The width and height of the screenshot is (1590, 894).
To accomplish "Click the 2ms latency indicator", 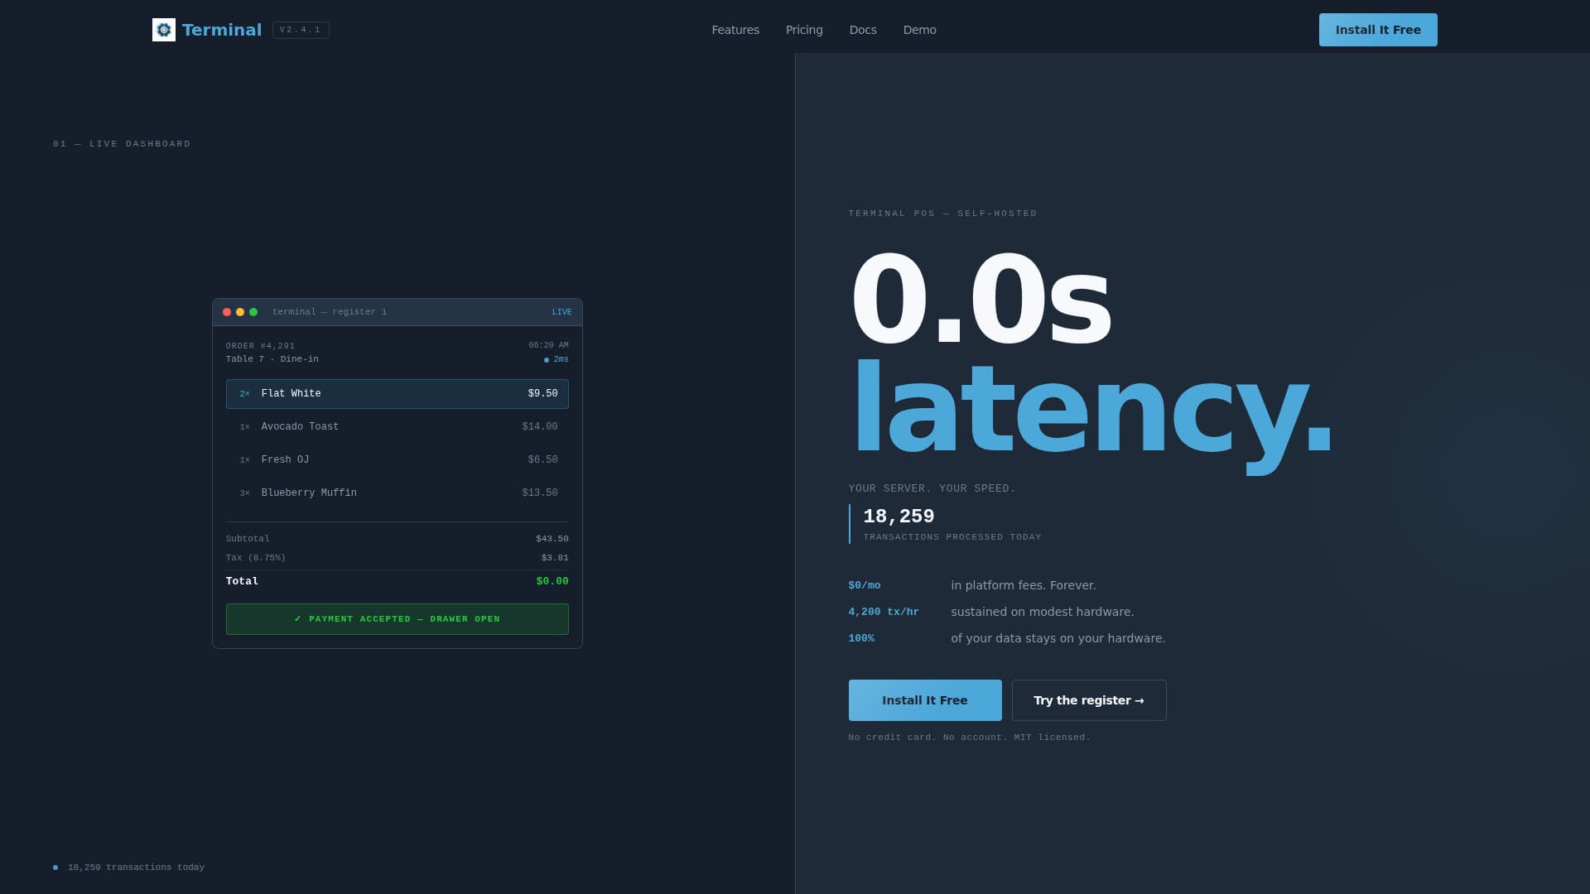I will [x=556, y=359].
